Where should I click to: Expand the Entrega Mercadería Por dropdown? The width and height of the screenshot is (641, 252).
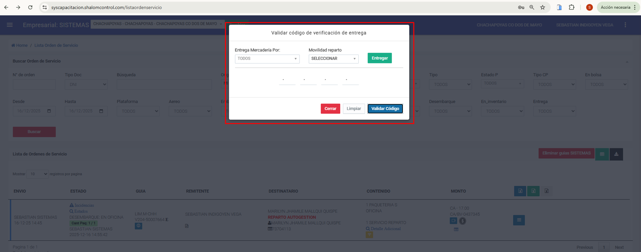pos(267,59)
